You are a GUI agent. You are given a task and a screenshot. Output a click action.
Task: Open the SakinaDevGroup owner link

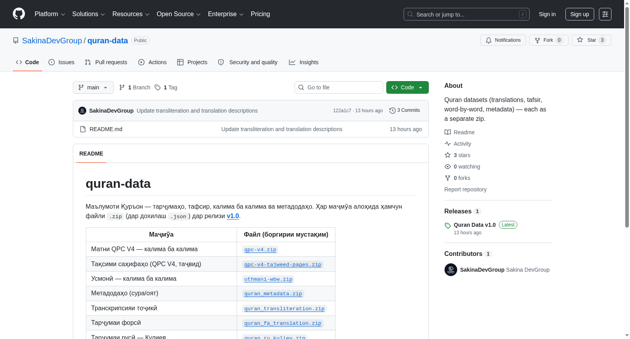pyautogui.click(x=52, y=41)
